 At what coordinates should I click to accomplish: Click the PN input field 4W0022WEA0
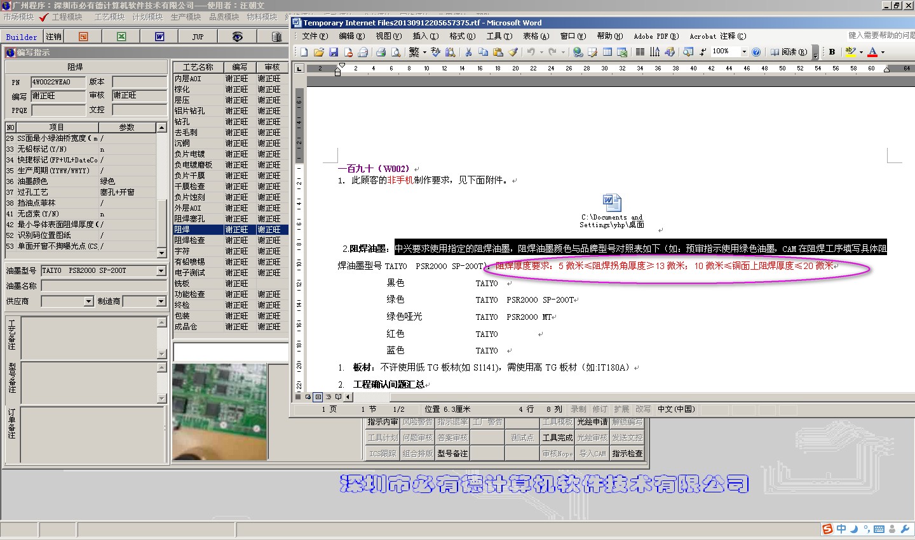(58, 82)
